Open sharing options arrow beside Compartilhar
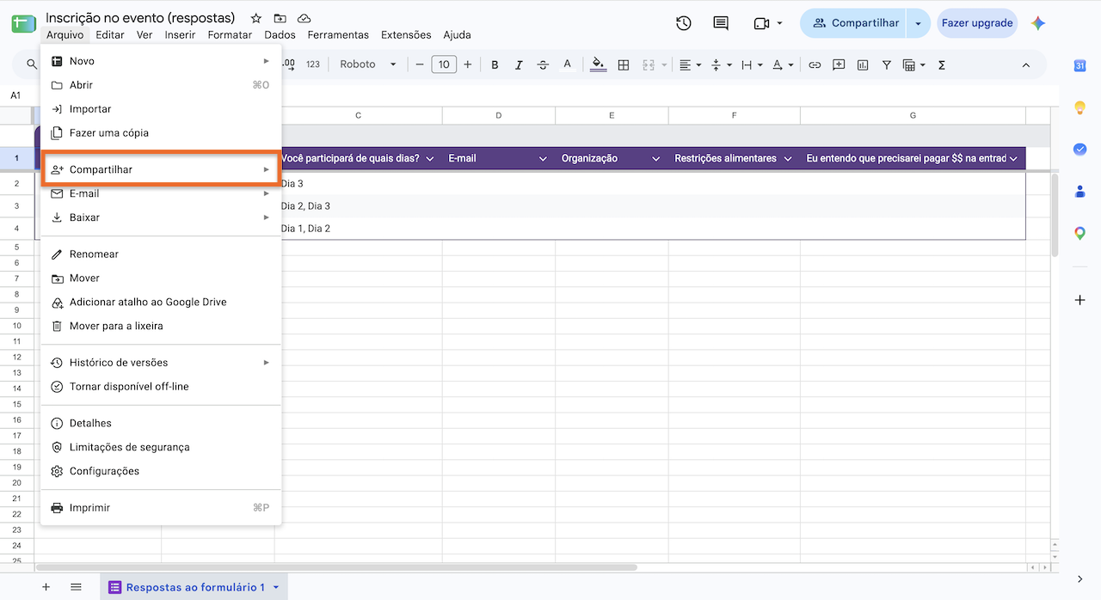The width and height of the screenshot is (1101, 600). 918,23
